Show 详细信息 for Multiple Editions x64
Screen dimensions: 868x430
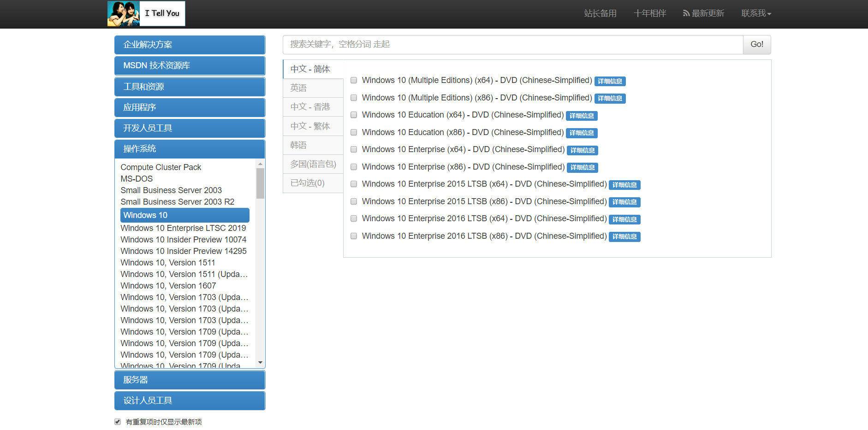(x=610, y=81)
